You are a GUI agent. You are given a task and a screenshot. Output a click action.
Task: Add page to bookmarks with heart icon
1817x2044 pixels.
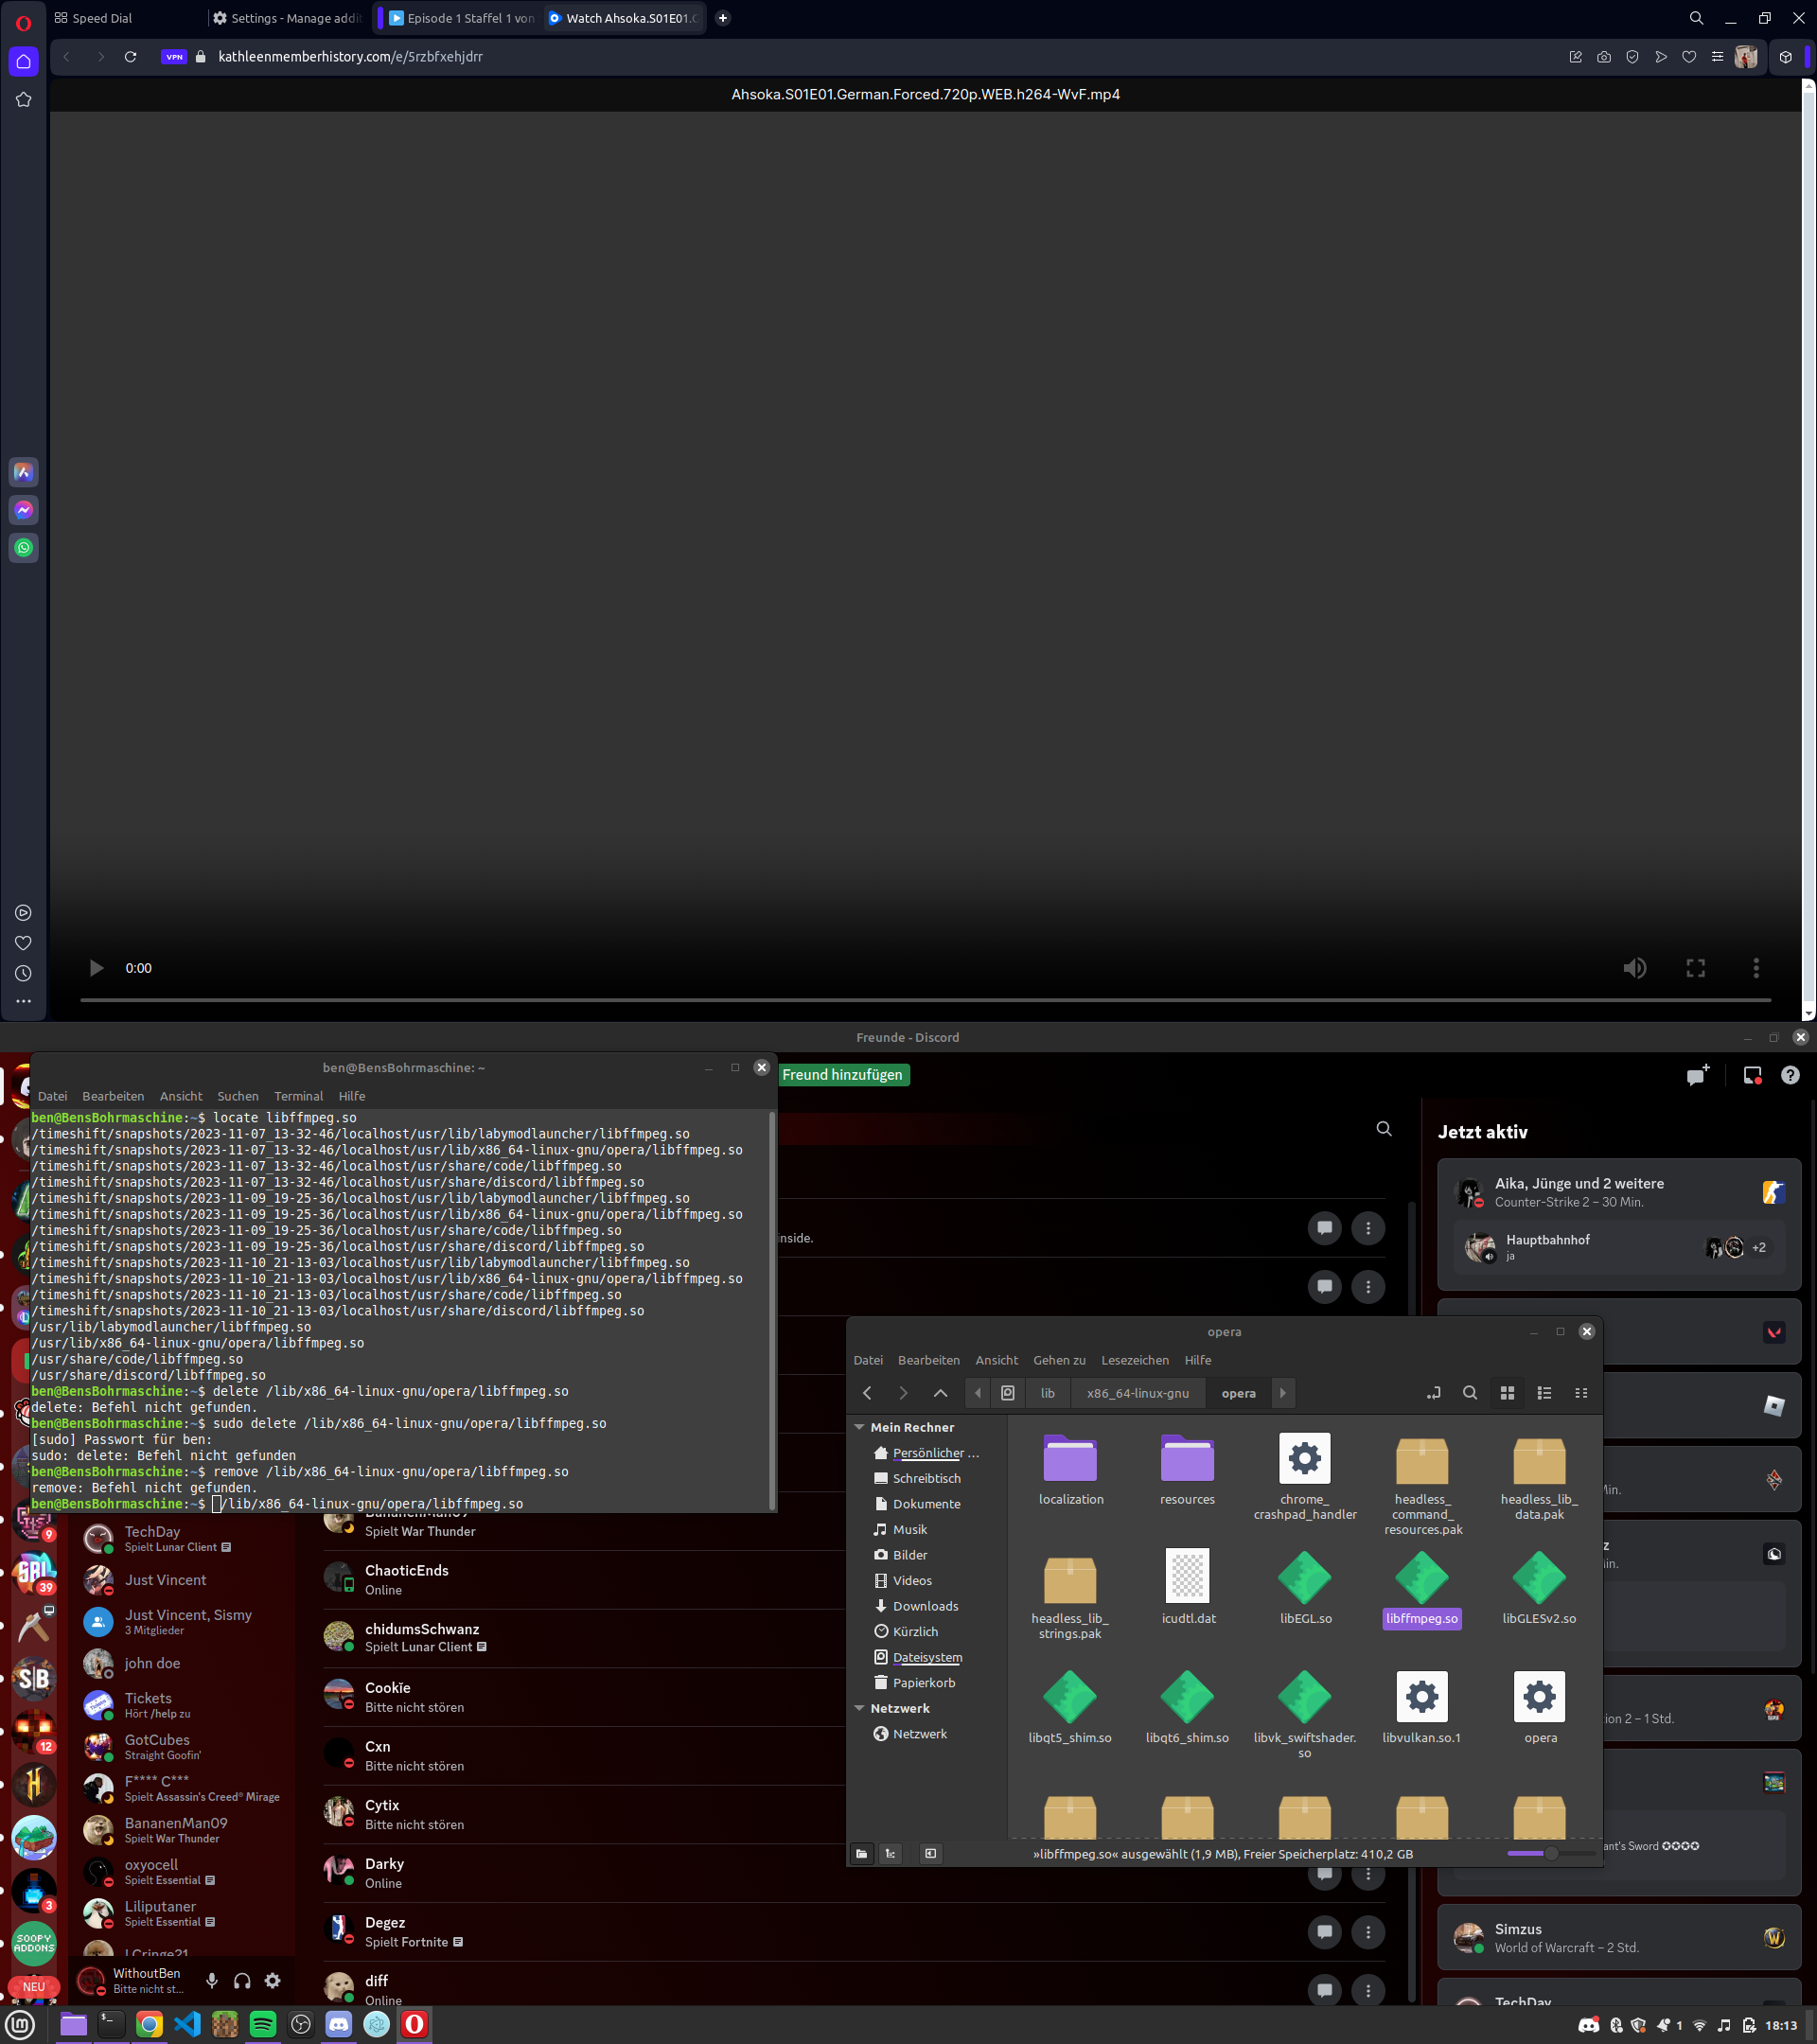click(x=1689, y=57)
